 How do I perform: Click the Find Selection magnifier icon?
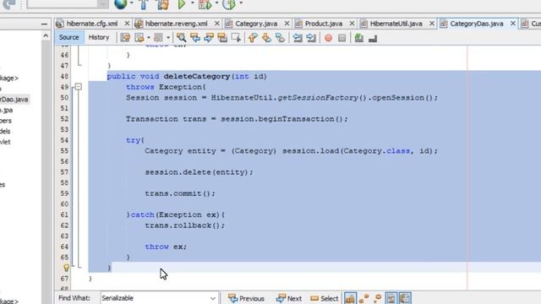point(181,37)
